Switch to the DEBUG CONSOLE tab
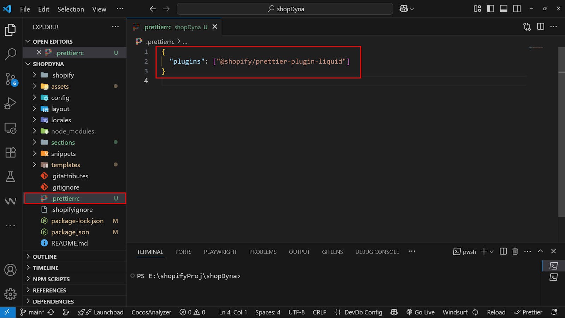 point(377,252)
